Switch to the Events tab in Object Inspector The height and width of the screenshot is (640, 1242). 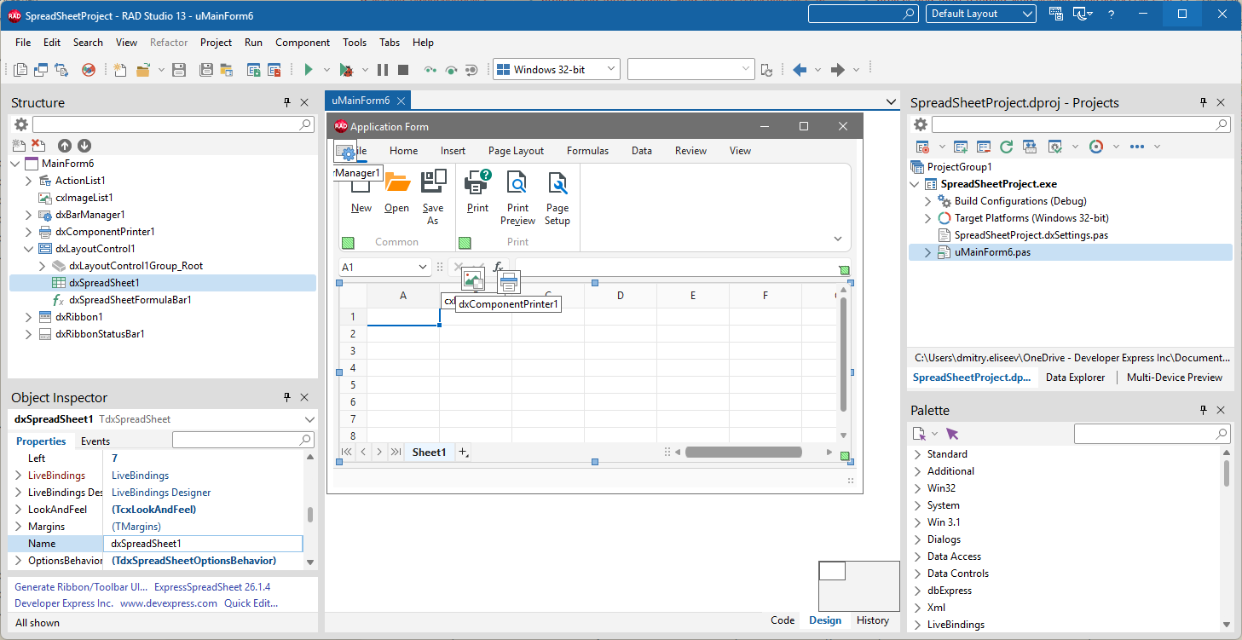point(95,441)
